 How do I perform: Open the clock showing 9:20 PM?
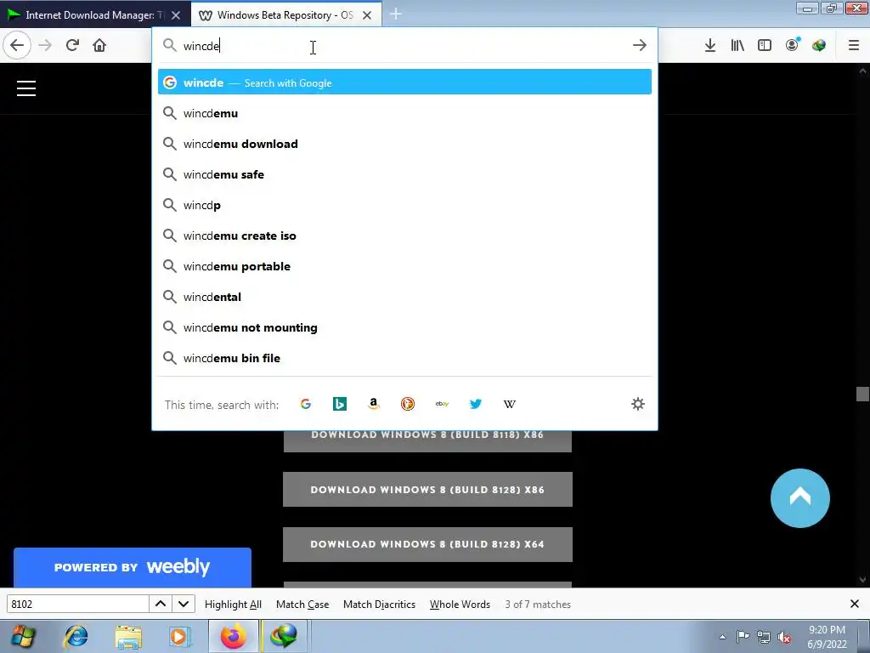tap(827, 637)
